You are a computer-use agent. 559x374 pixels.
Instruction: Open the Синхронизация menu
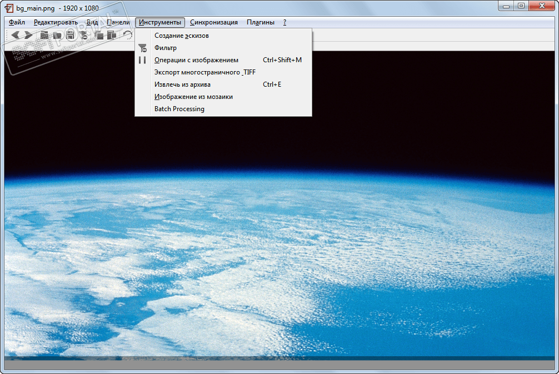click(x=213, y=22)
